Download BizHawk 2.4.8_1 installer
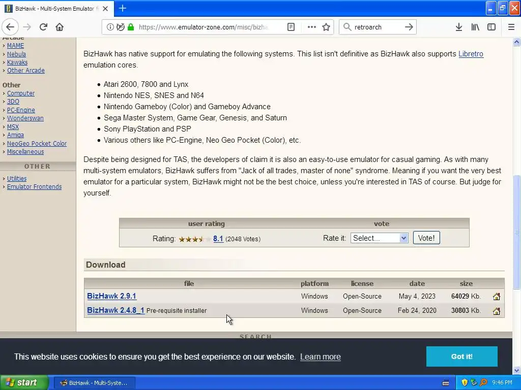 115,310
